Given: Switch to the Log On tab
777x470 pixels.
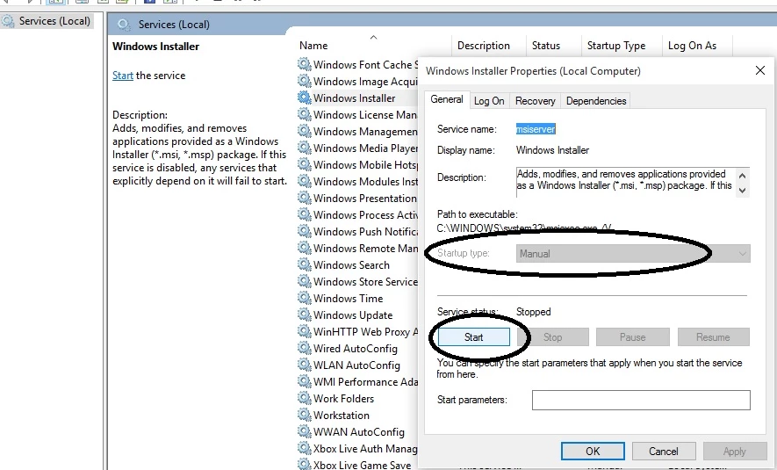Looking at the screenshot, I should (489, 101).
